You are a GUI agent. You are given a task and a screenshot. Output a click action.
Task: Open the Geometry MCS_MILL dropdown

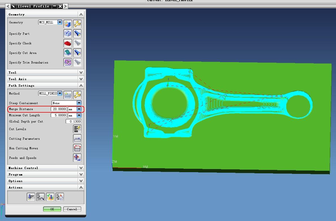pos(60,22)
